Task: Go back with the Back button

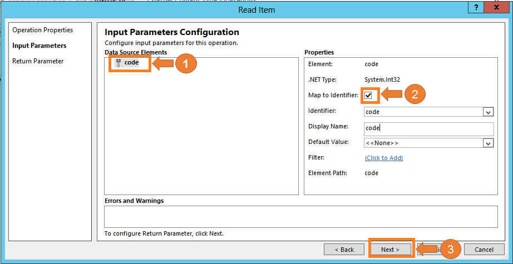Action: point(343,250)
